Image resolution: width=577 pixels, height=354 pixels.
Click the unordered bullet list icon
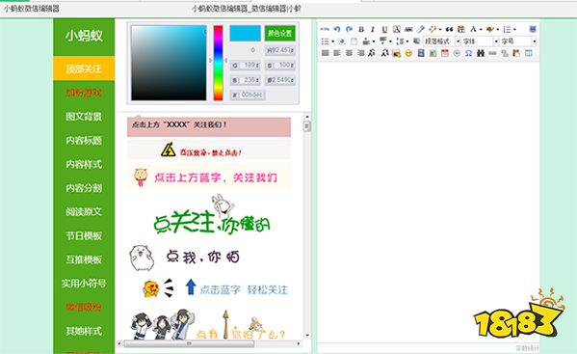coord(325,41)
